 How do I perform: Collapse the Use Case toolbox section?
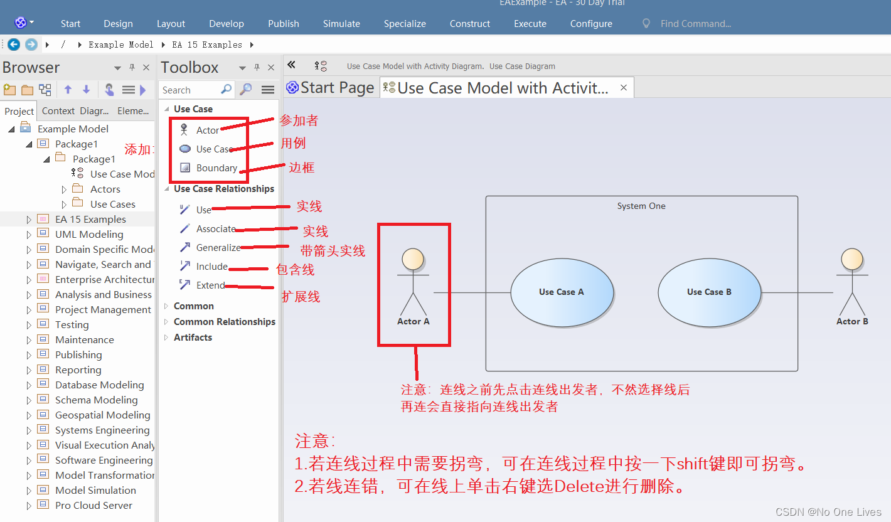(x=167, y=109)
